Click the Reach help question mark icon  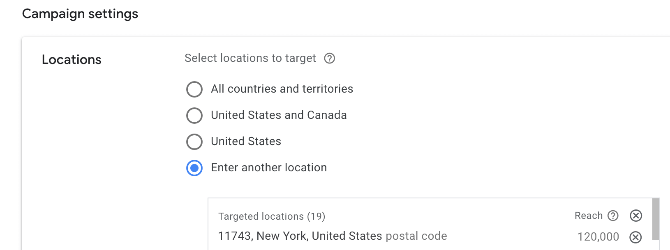613,216
